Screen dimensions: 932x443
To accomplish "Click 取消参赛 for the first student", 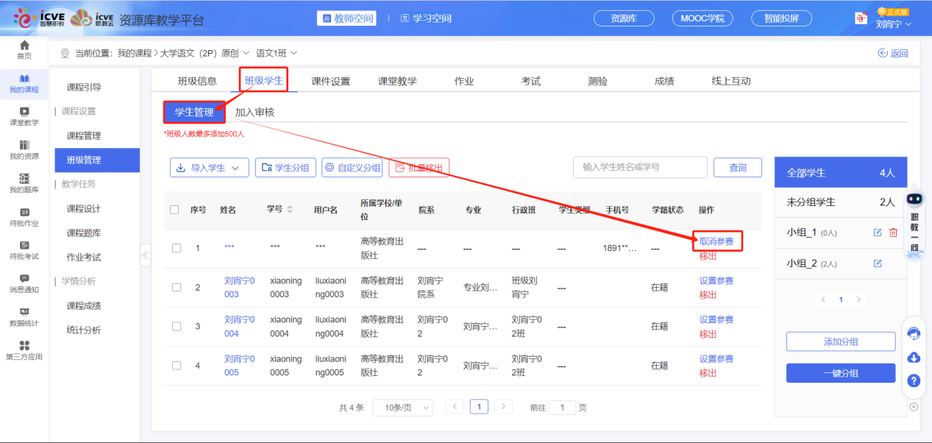I will pos(716,241).
